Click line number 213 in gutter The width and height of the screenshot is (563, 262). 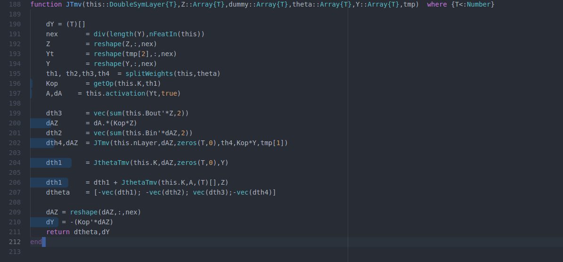(15, 252)
